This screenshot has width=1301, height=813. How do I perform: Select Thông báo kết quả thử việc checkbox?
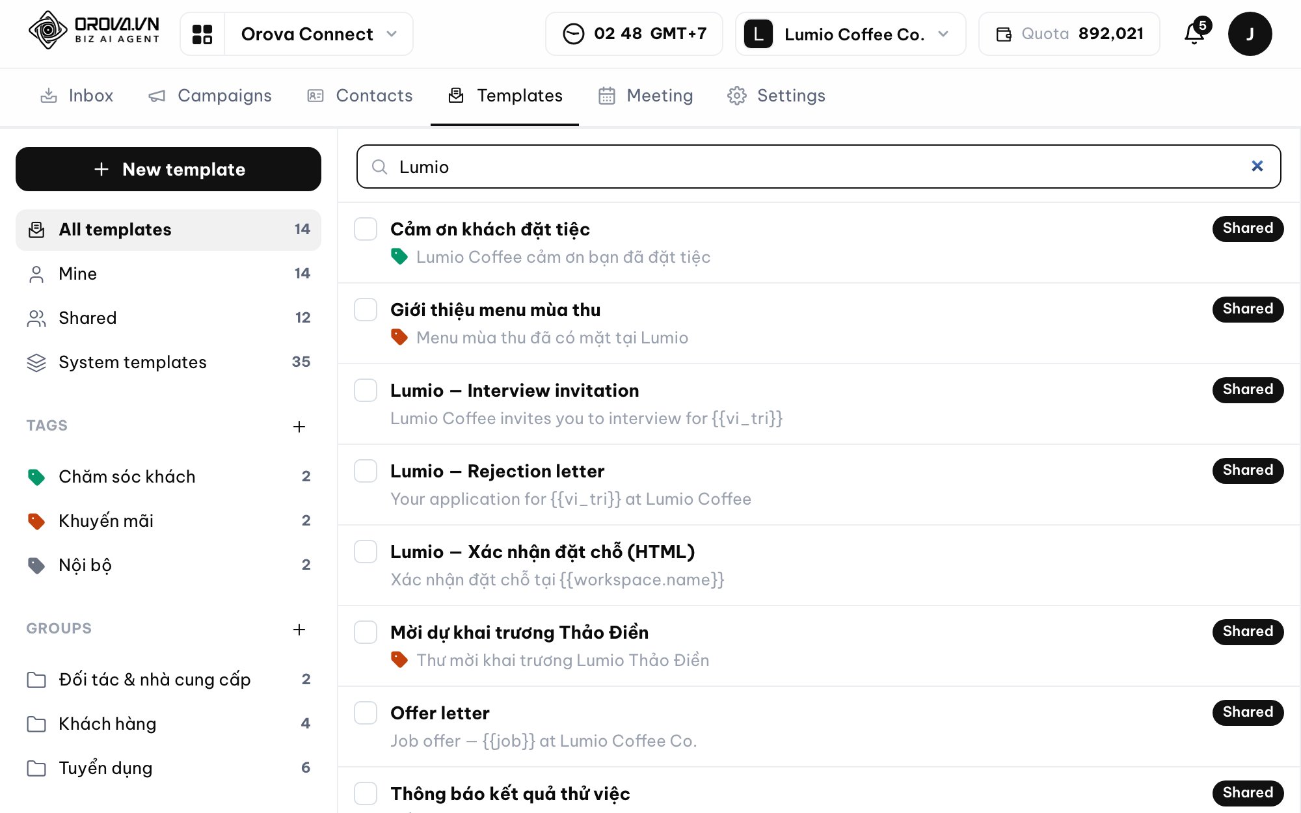366,793
